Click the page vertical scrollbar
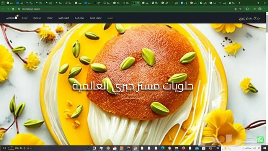The width and height of the screenshot is (268, 151). coord(266,79)
